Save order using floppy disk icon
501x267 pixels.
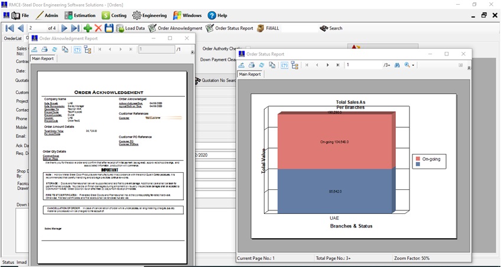pyautogui.click(x=109, y=28)
